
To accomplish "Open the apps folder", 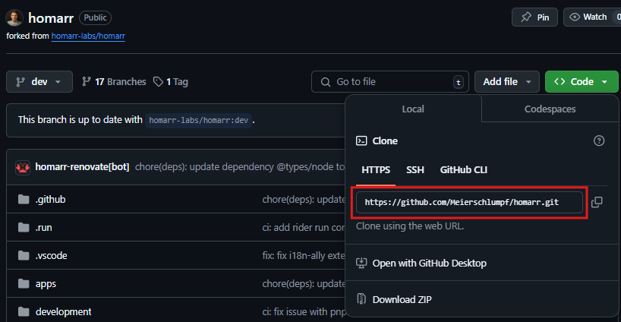I will pyautogui.click(x=46, y=284).
